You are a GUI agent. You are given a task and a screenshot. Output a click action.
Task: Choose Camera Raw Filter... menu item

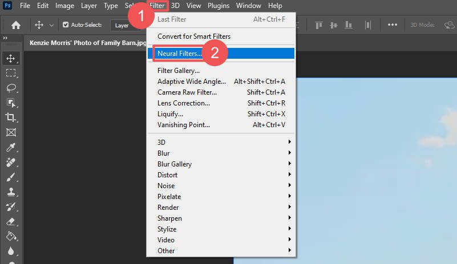[221, 92]
